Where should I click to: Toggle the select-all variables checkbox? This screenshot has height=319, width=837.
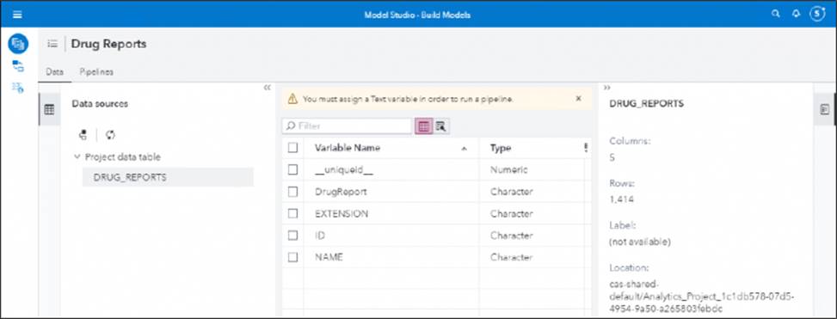coord(292,148)
